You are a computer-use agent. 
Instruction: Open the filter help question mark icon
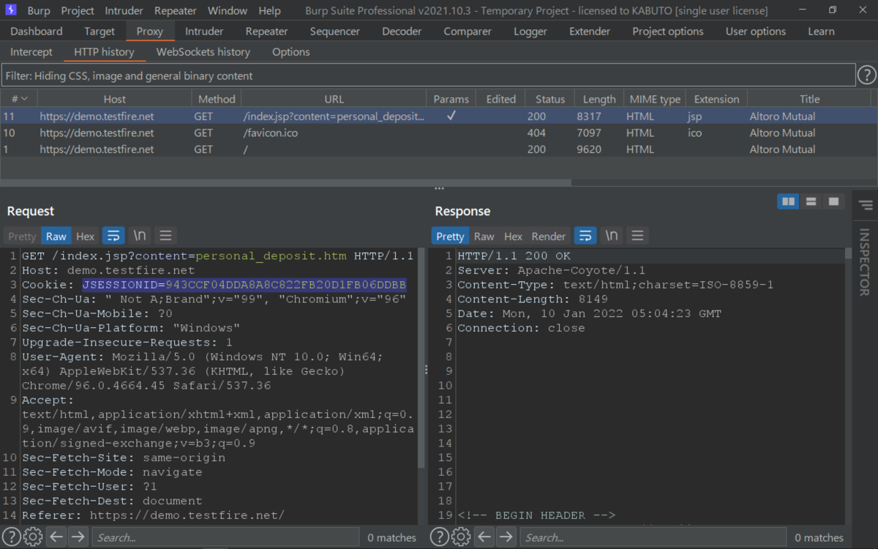click(x=866, y=75)
